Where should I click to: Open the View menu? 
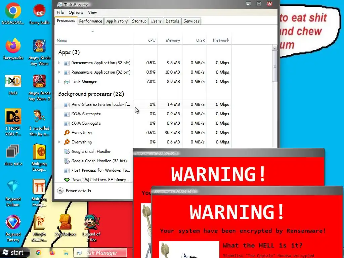point(92,12)
